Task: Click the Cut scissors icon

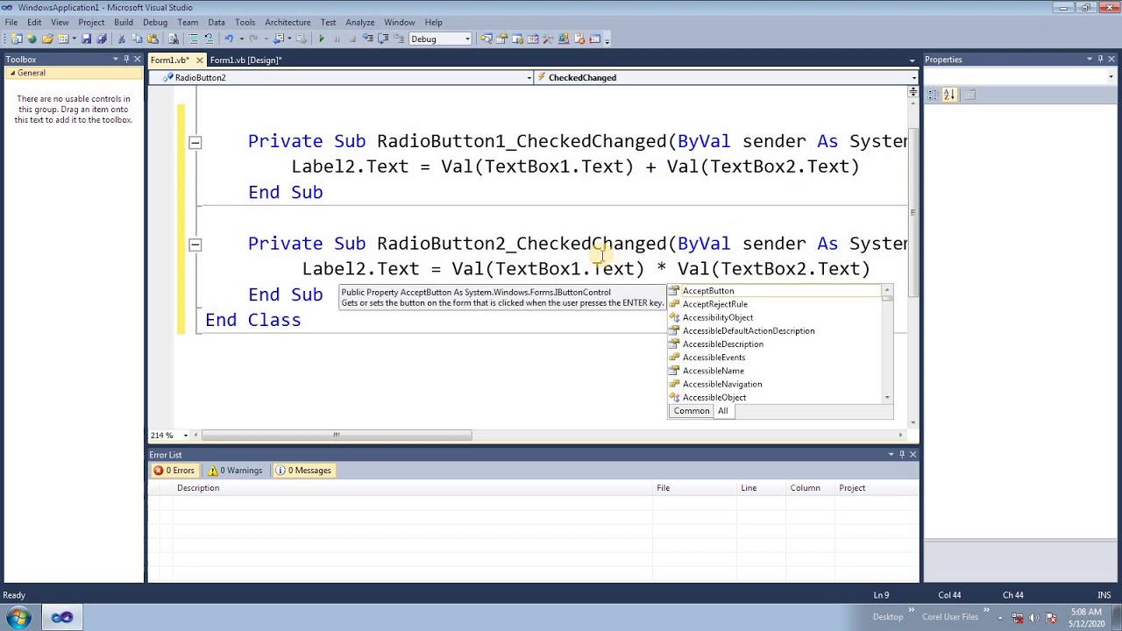Action: coord(122,39)
